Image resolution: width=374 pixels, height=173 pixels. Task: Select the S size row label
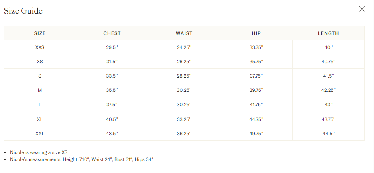40,76
